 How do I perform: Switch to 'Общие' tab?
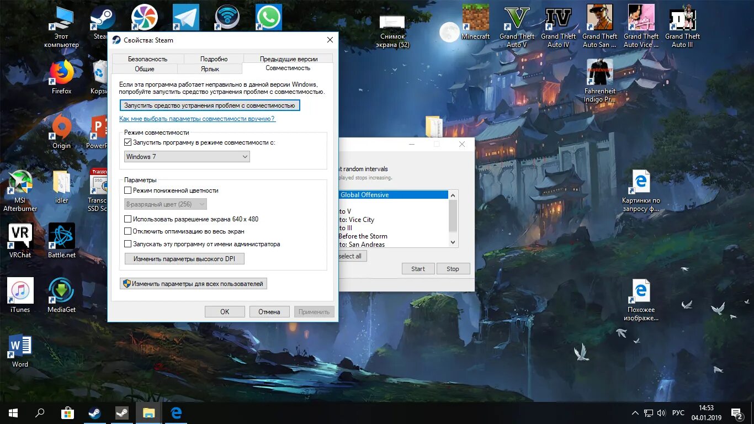pos(145,69)
